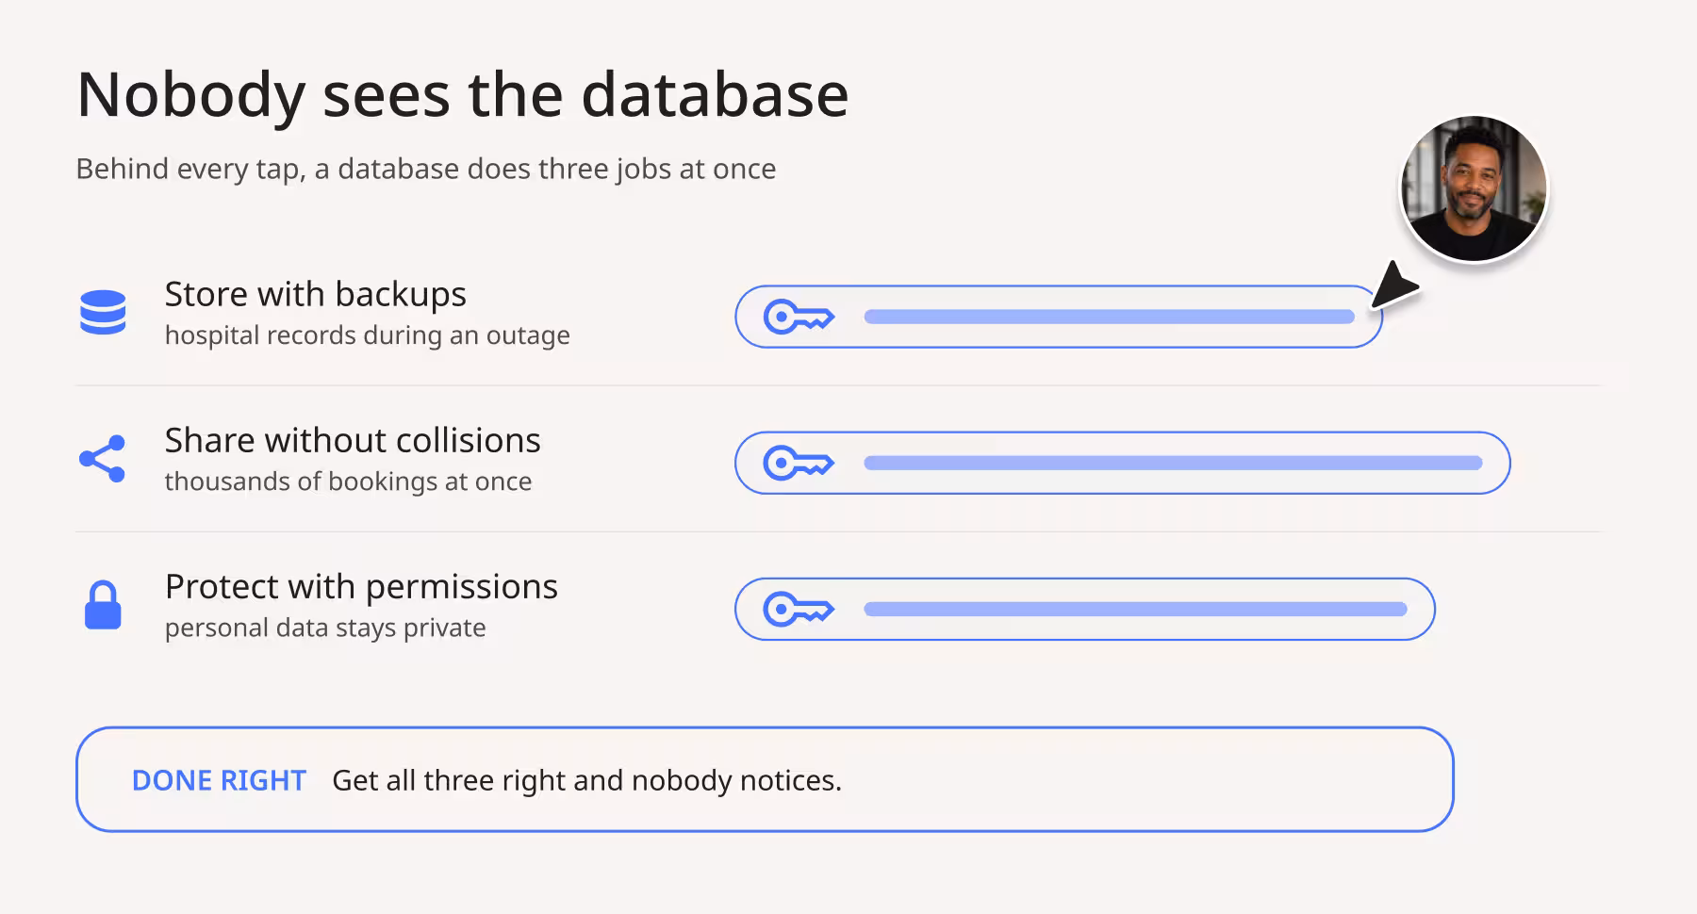Click the key icon in the Share without collisions row
Screen dimensions: 1697x914
coord(799,463)
